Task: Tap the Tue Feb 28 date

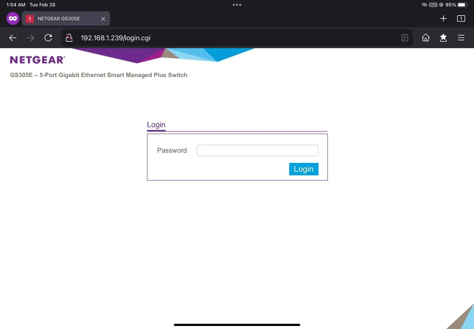Action: point(43,5)
